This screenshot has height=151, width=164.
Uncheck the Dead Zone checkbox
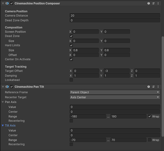click(71, 36)
